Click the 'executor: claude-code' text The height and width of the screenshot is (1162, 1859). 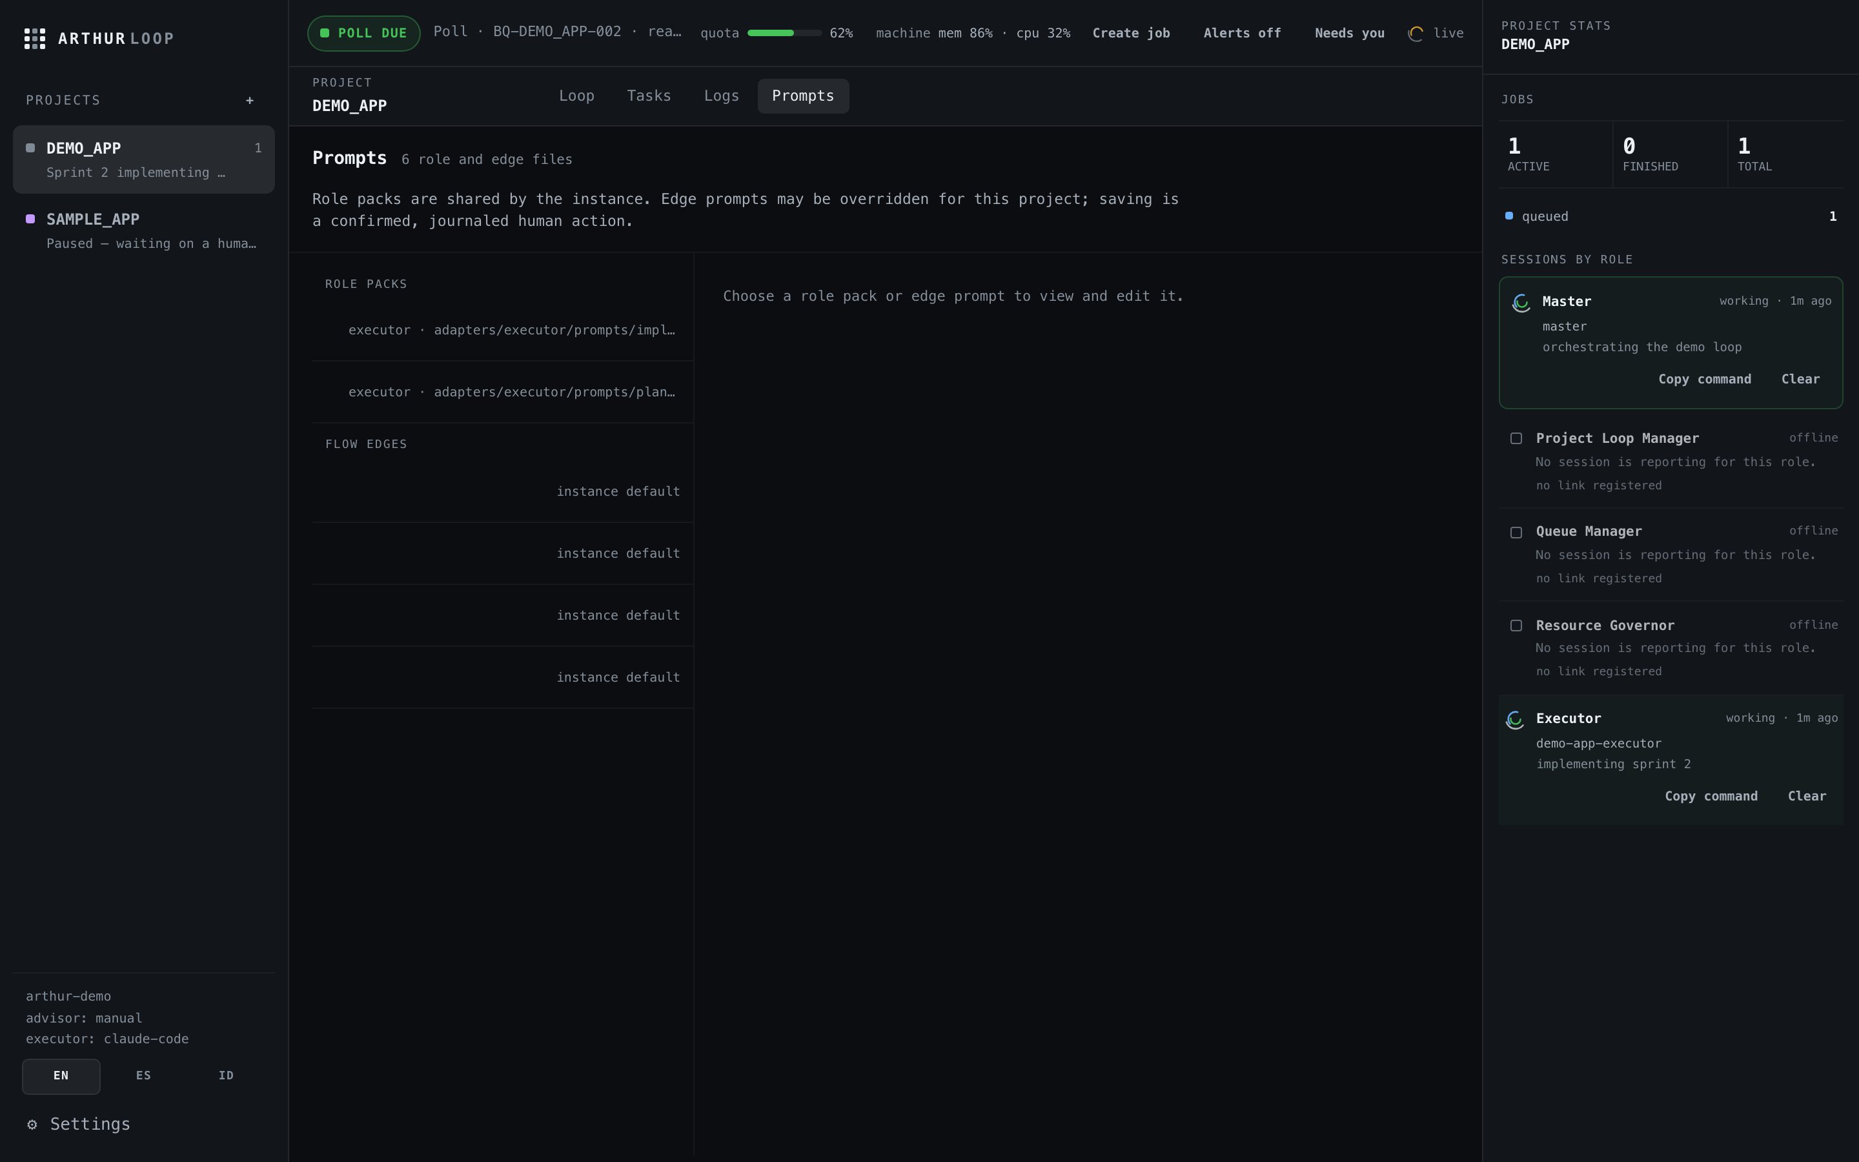107,1039
